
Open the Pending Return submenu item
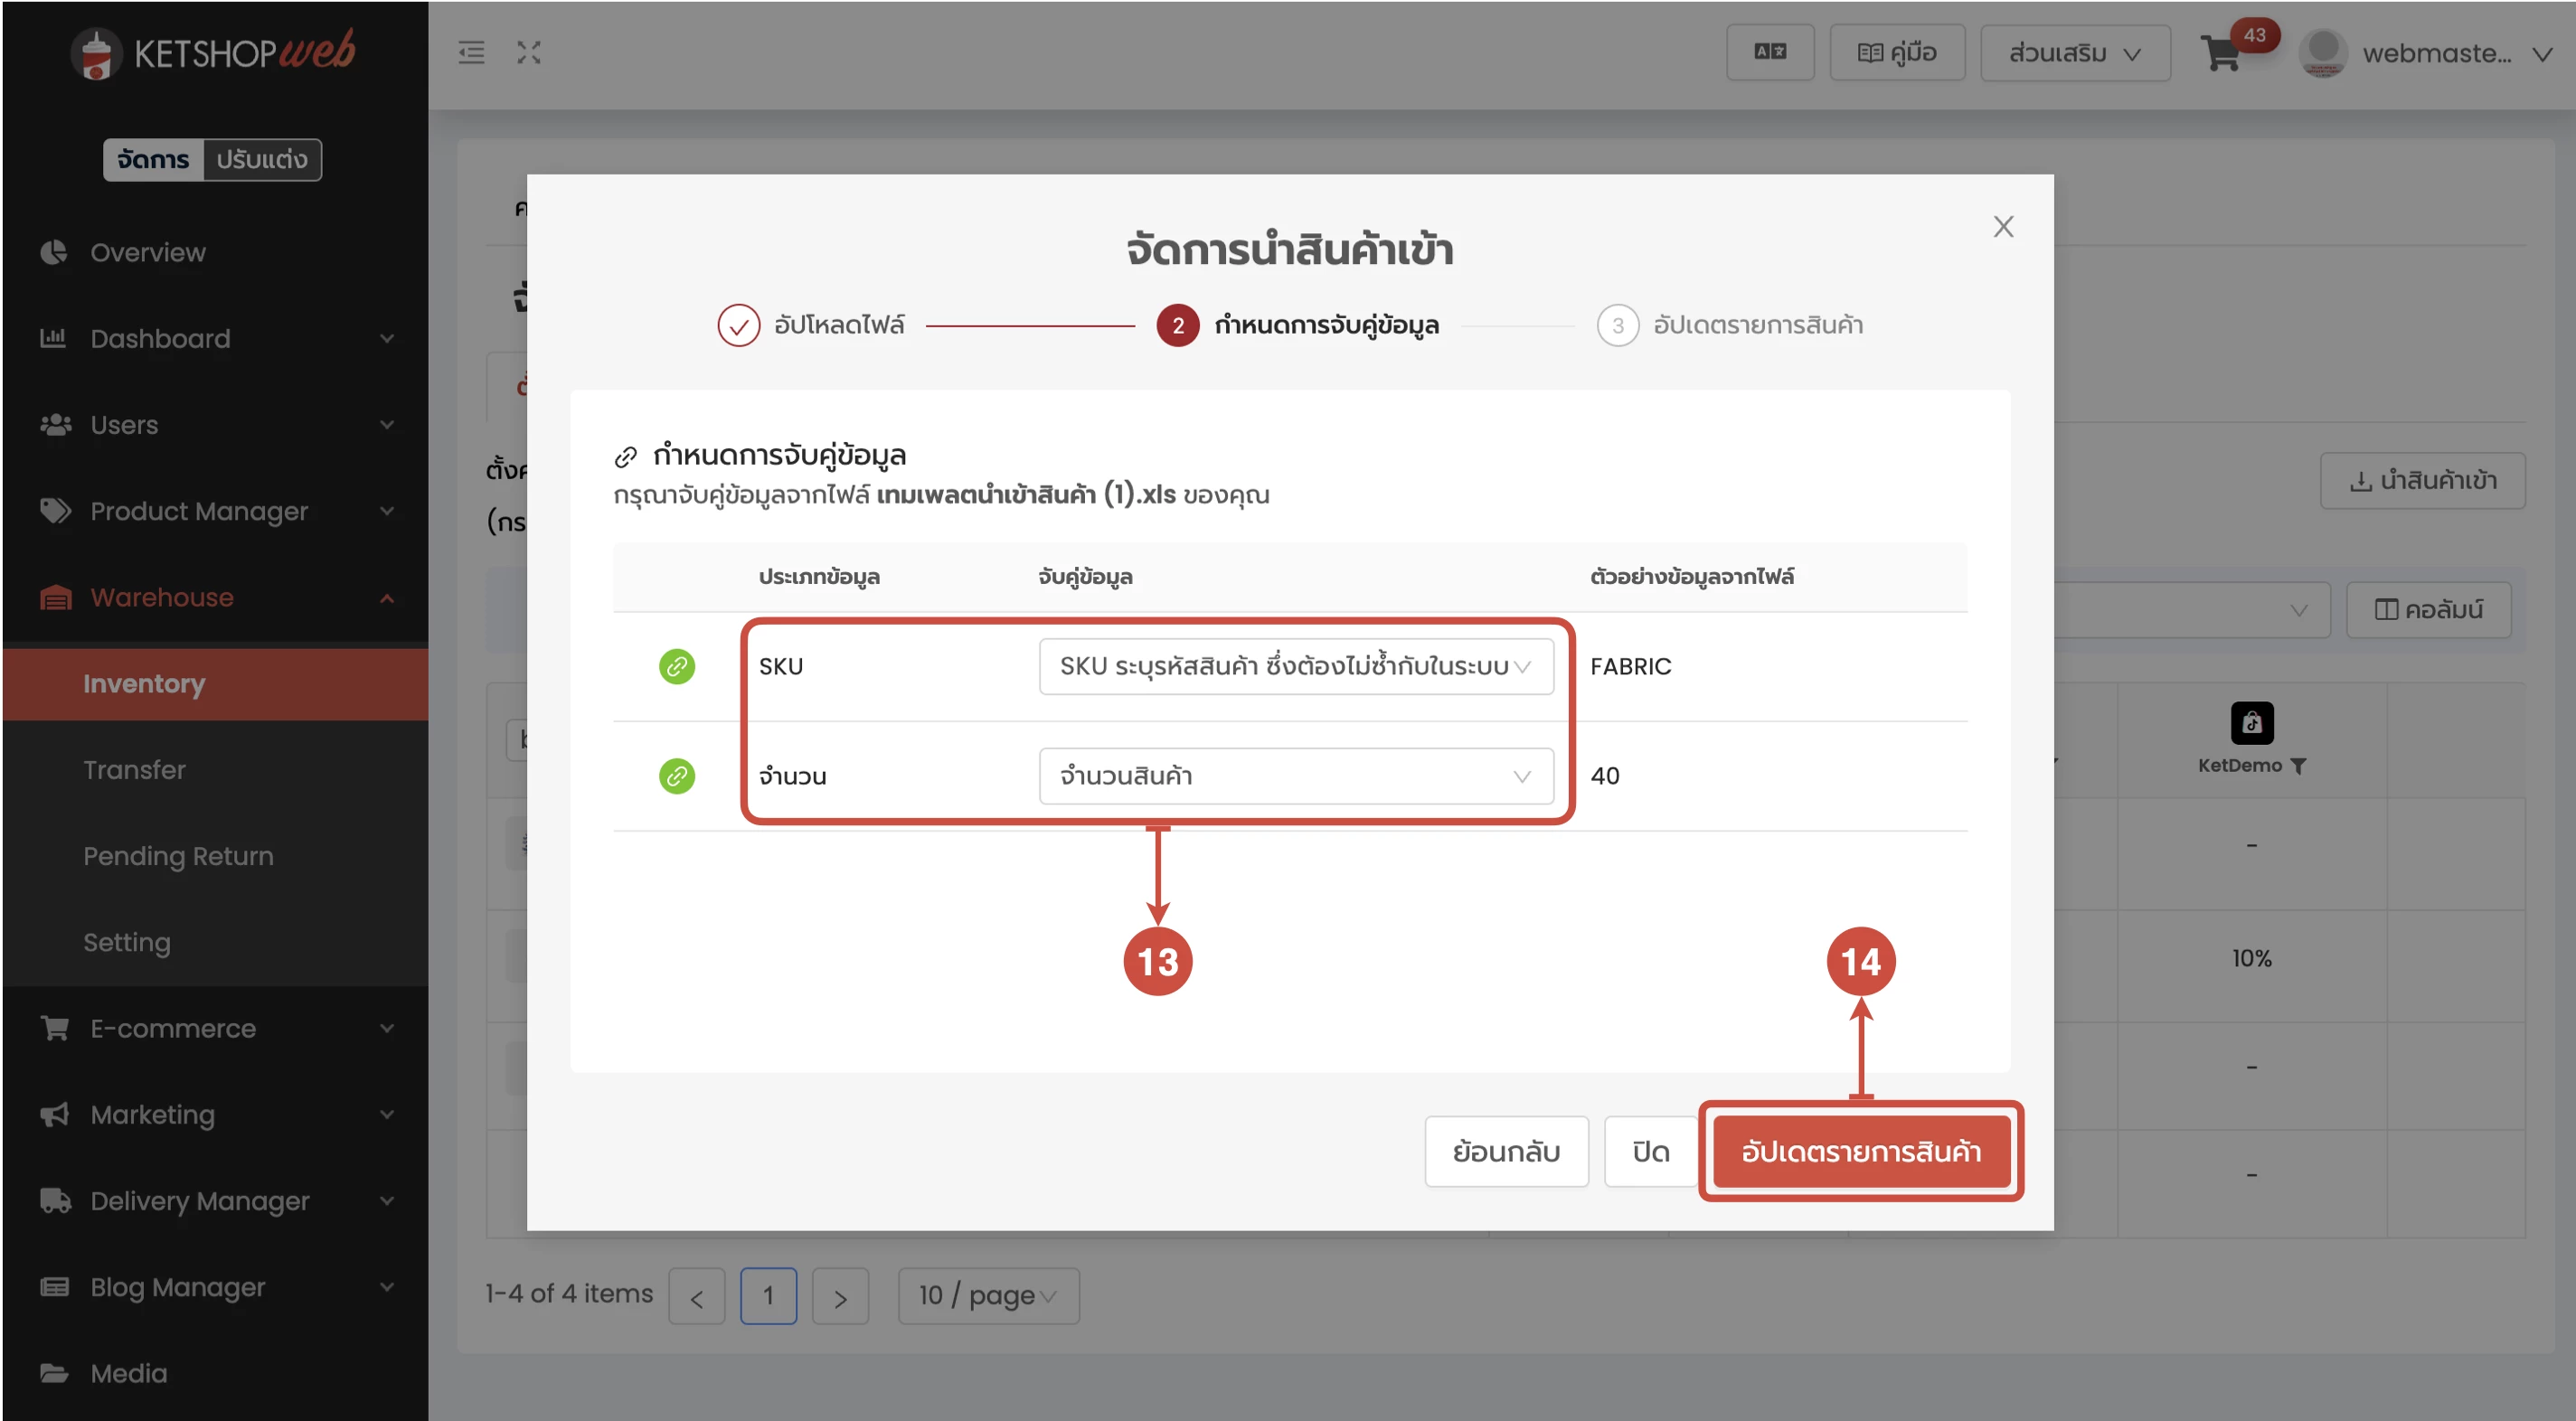178,856
